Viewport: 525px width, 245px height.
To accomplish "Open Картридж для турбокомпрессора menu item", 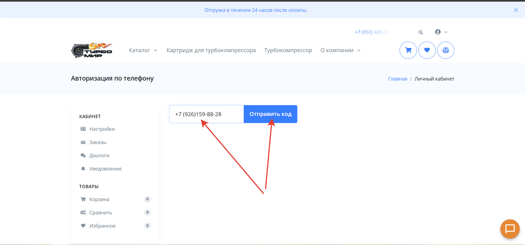I will click(x=211, y=50).
